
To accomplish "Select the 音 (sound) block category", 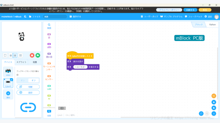I will click(x=49, y=36).
